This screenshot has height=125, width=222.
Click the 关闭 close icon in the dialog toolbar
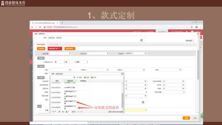point(92,77)
